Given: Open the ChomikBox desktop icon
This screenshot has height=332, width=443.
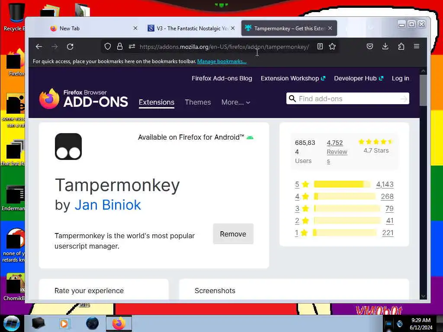Looking at the screenshot, I should click(14, 287).
